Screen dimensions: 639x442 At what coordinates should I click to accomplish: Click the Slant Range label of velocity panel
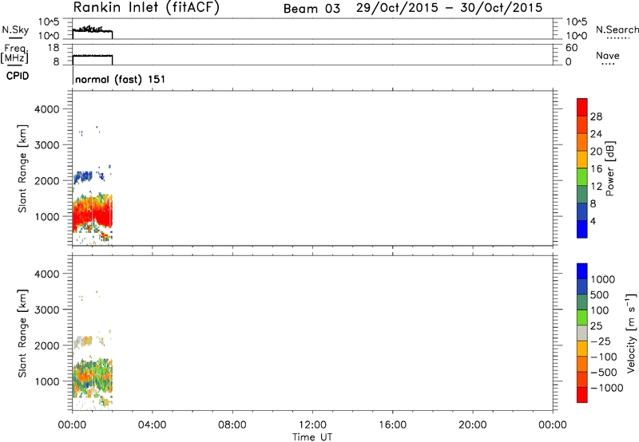tap(22, 333)
